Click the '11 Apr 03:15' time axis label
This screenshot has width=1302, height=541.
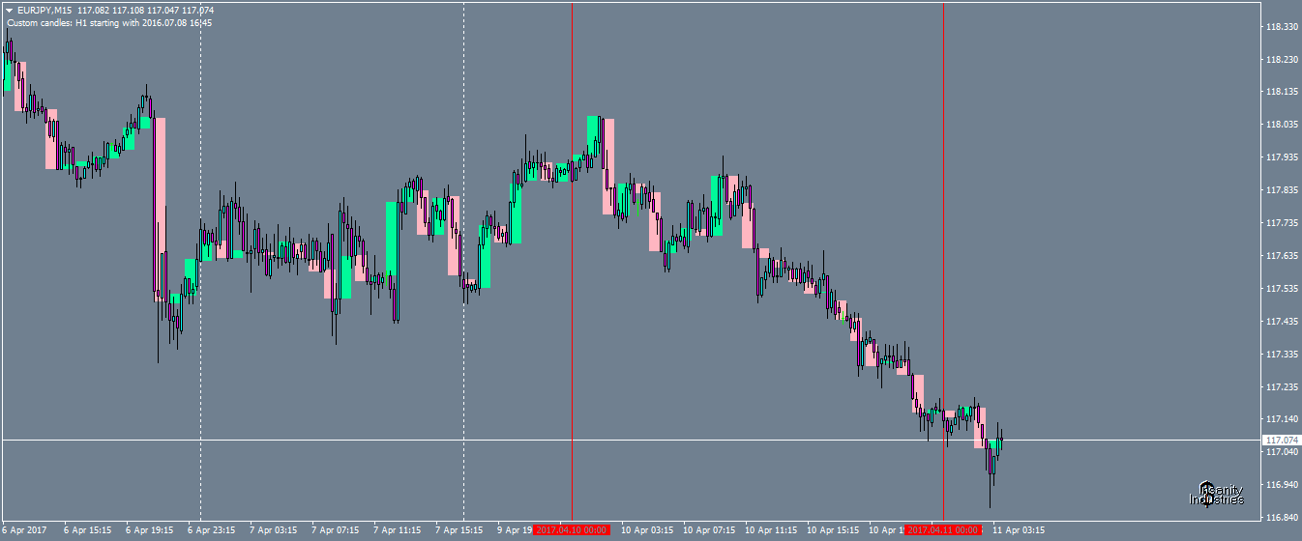click(x=1019, y=530)
